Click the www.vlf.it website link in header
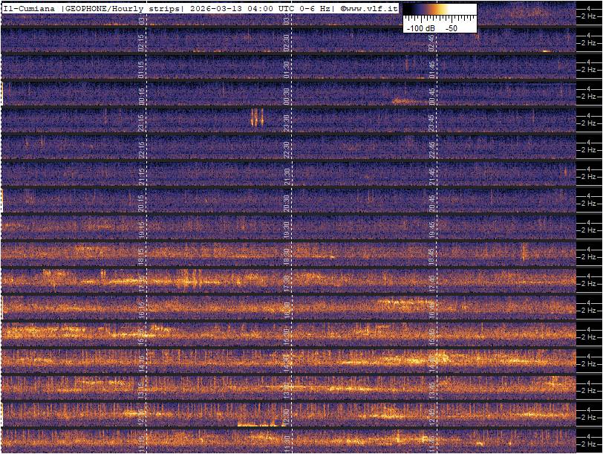The image size is (603, 454). 371,8
